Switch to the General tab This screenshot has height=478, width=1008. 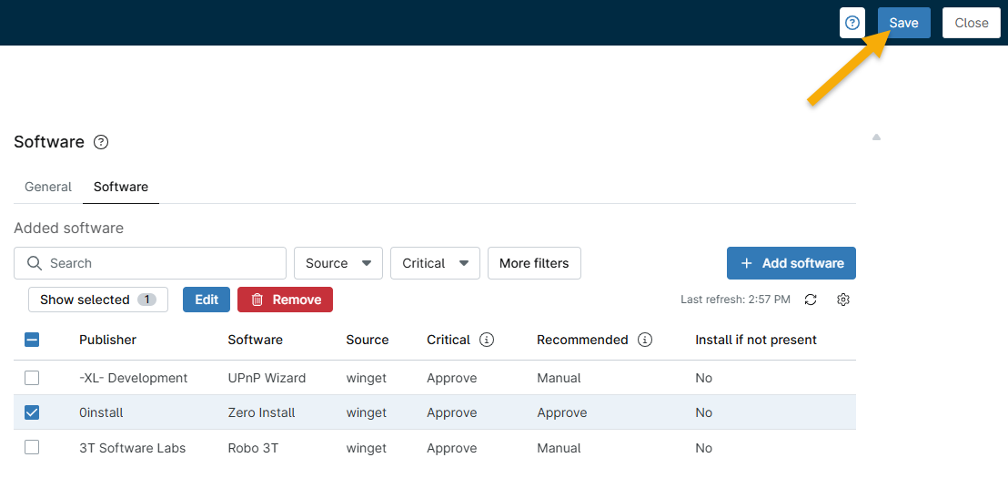point(48,187)
